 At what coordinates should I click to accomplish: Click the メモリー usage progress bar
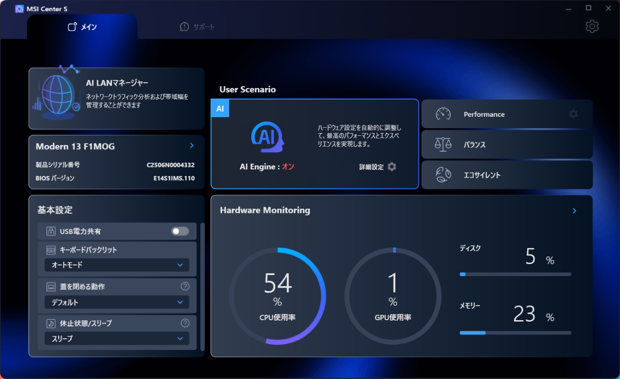click(515, 333)
